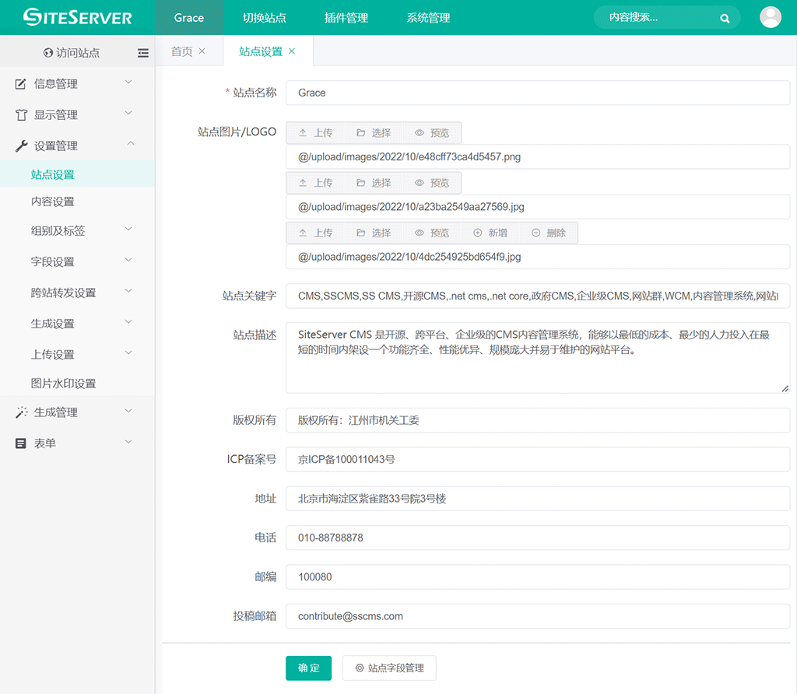797x694 pixels.
Task: Click the 确定 button
Action: coord(308,668)
